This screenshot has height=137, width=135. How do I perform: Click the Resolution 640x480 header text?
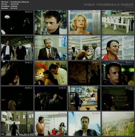(x=9, y=6)
